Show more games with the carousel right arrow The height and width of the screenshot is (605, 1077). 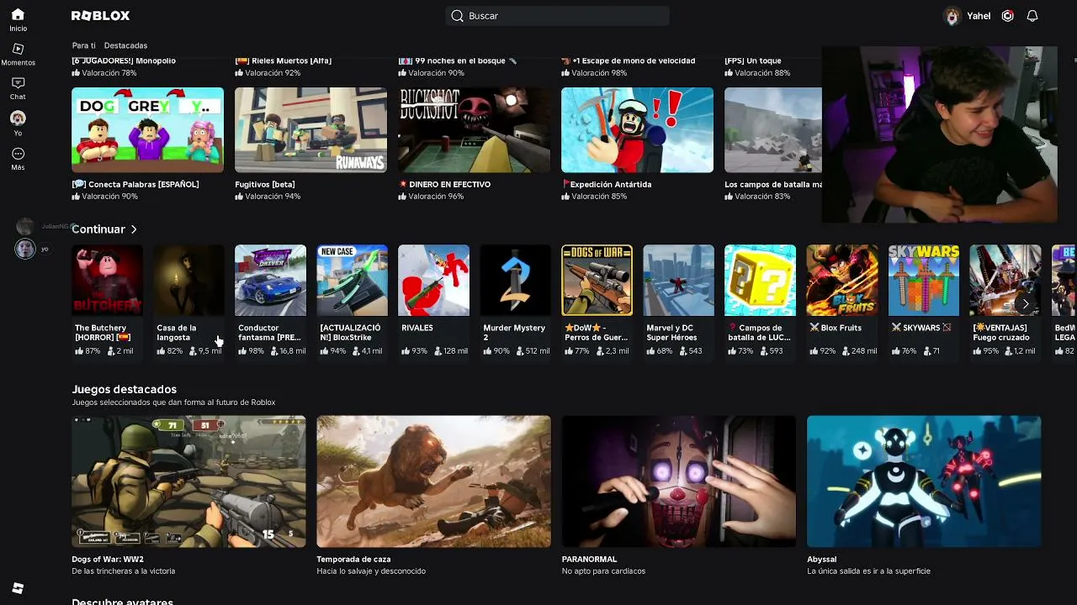click(x=1025, y=303)
